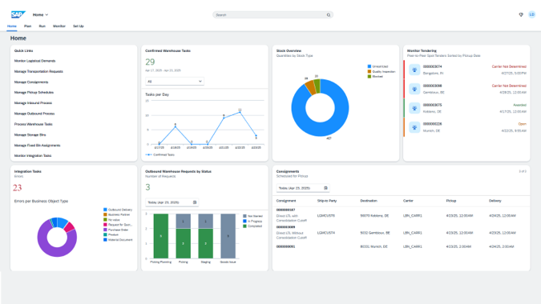Viewport: 541px width, 304px height.
Task: Click the Outbound Delivery legend swatch
Action: click(105, 210)
